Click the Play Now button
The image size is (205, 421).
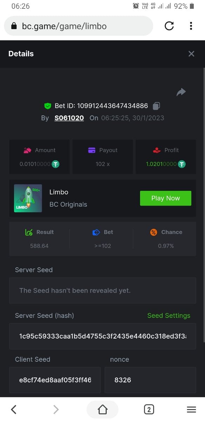tap(166, 198)
